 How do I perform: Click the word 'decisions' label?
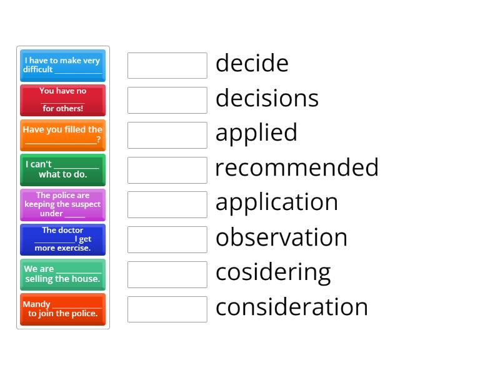click(x=267, y=97)
